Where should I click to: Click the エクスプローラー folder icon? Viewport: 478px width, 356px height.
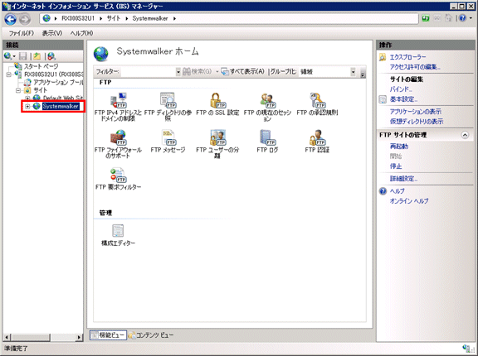(383, 57)
